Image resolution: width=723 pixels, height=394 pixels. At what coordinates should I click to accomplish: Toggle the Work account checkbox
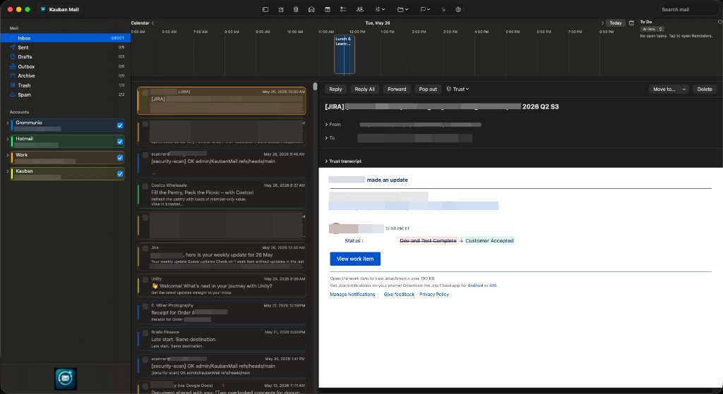tap(120, 157)
